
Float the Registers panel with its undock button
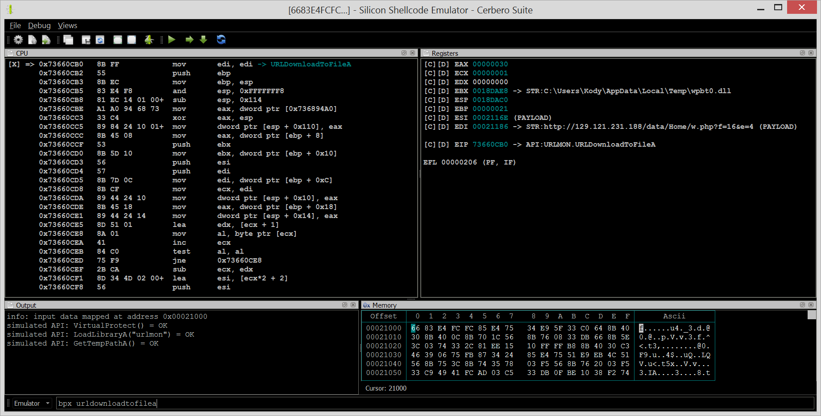[x=802, y=53]
